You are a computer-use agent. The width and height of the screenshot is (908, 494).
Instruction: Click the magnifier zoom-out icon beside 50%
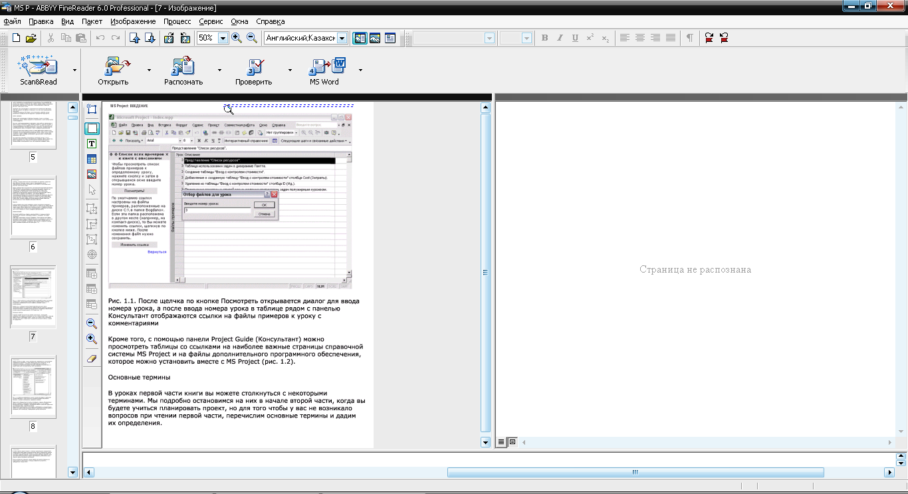[x=252, y=38]
